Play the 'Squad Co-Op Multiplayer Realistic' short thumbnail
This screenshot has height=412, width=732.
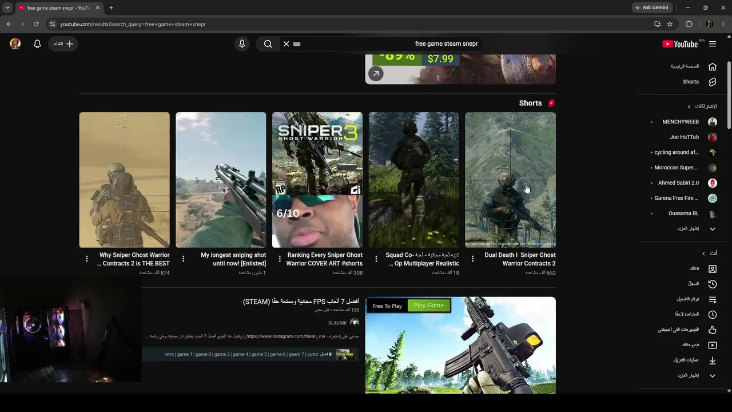point(414,180)
